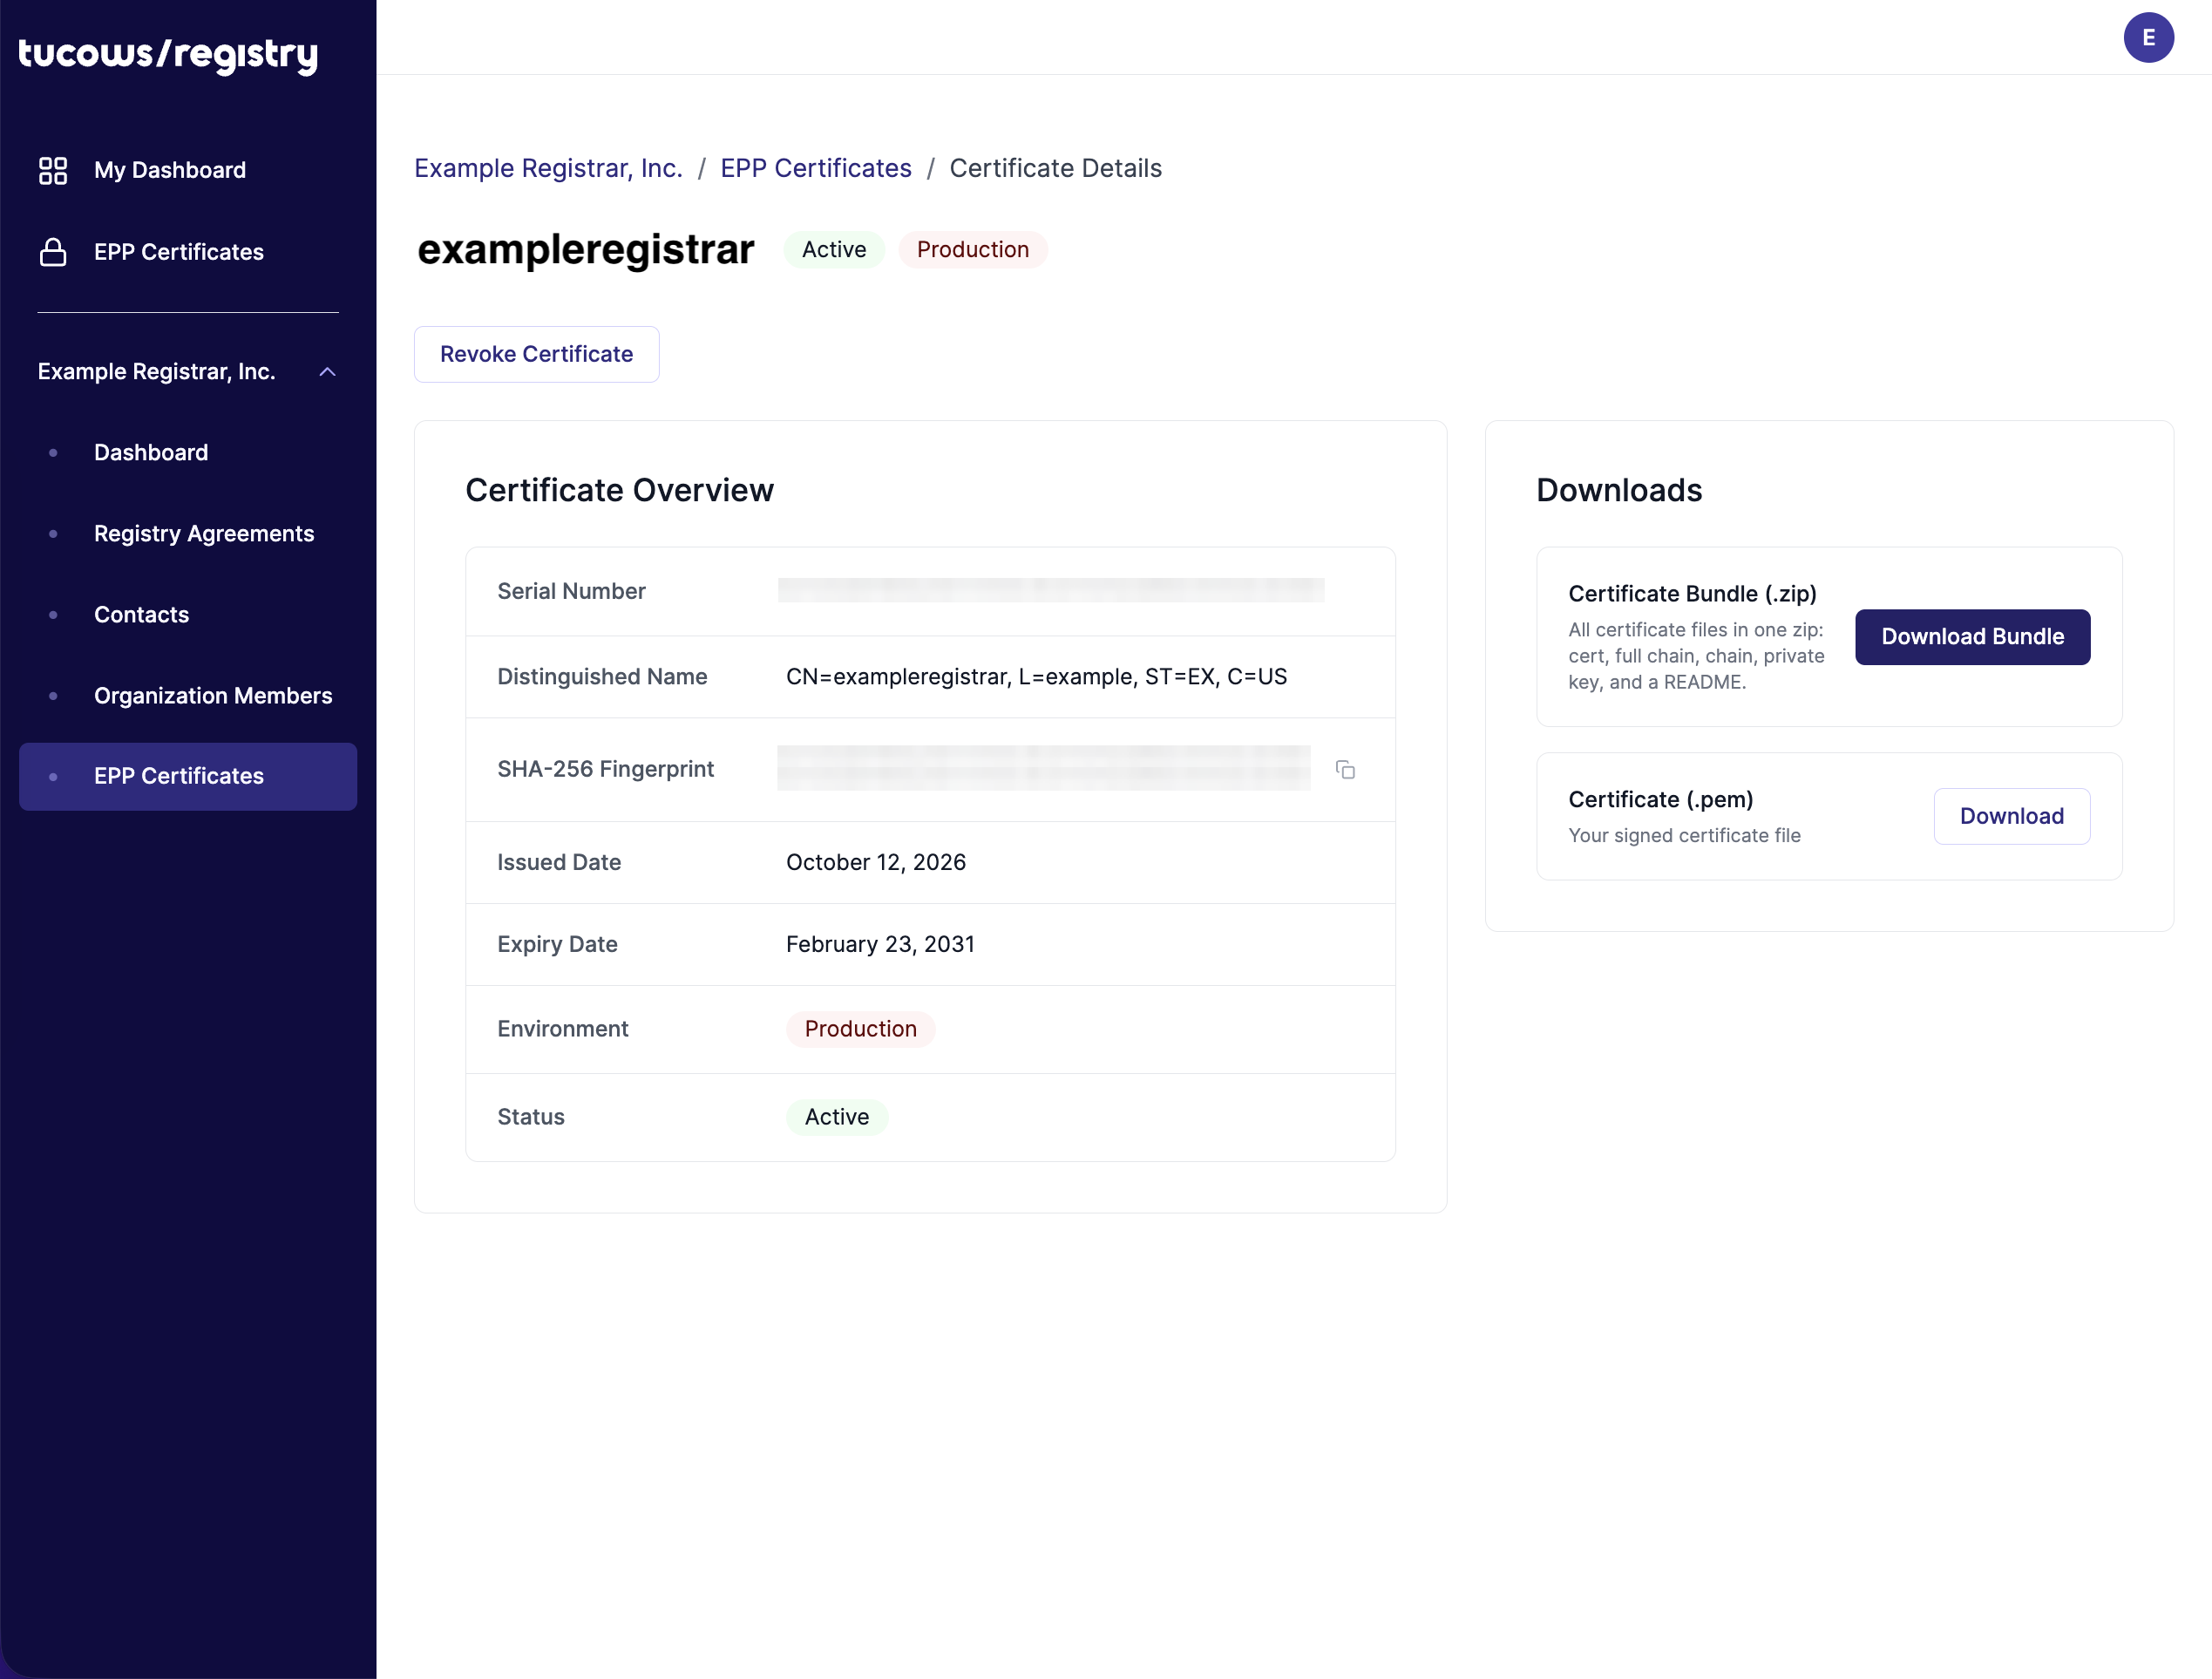Click the Distinguished Name value CN=exampleregistrar
The image size is (2212, 1679).
pos(1036,677)
